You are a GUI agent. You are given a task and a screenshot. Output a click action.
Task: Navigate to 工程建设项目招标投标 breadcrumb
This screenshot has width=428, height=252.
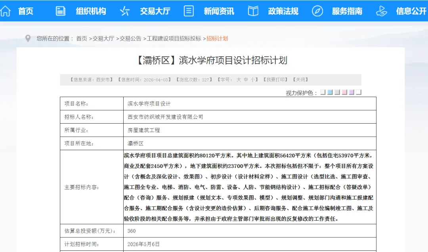[174, 38]
